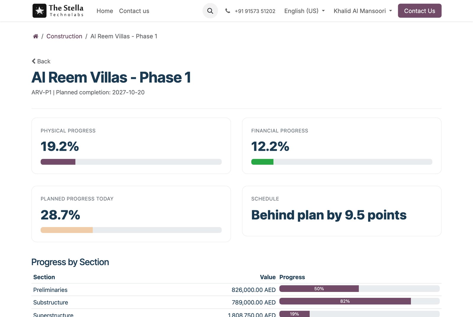Click the Value column header

[268, 277]
